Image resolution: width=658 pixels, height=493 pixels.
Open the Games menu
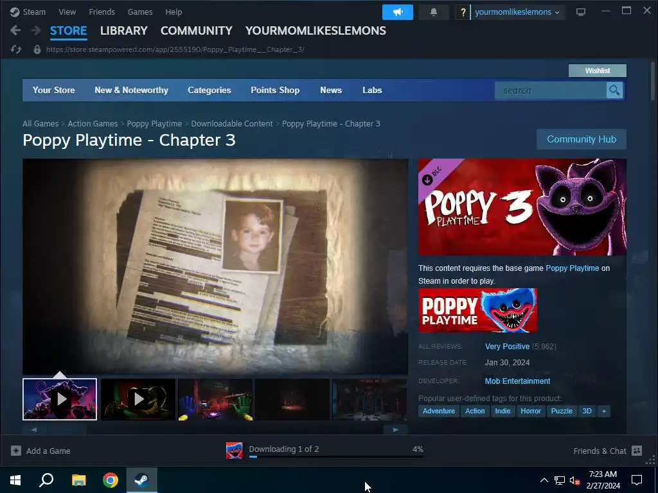tap(140, 12)
